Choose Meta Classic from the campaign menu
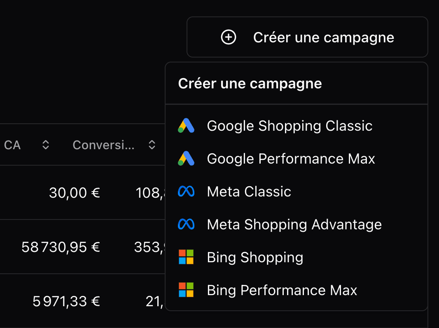This screenshot has width=439, height=328. coord(249,192)
